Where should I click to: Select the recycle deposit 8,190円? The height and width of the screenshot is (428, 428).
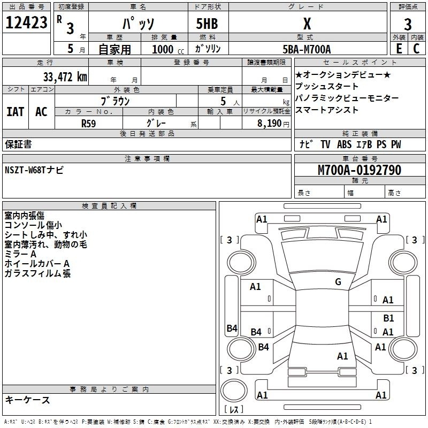point(273,124)
